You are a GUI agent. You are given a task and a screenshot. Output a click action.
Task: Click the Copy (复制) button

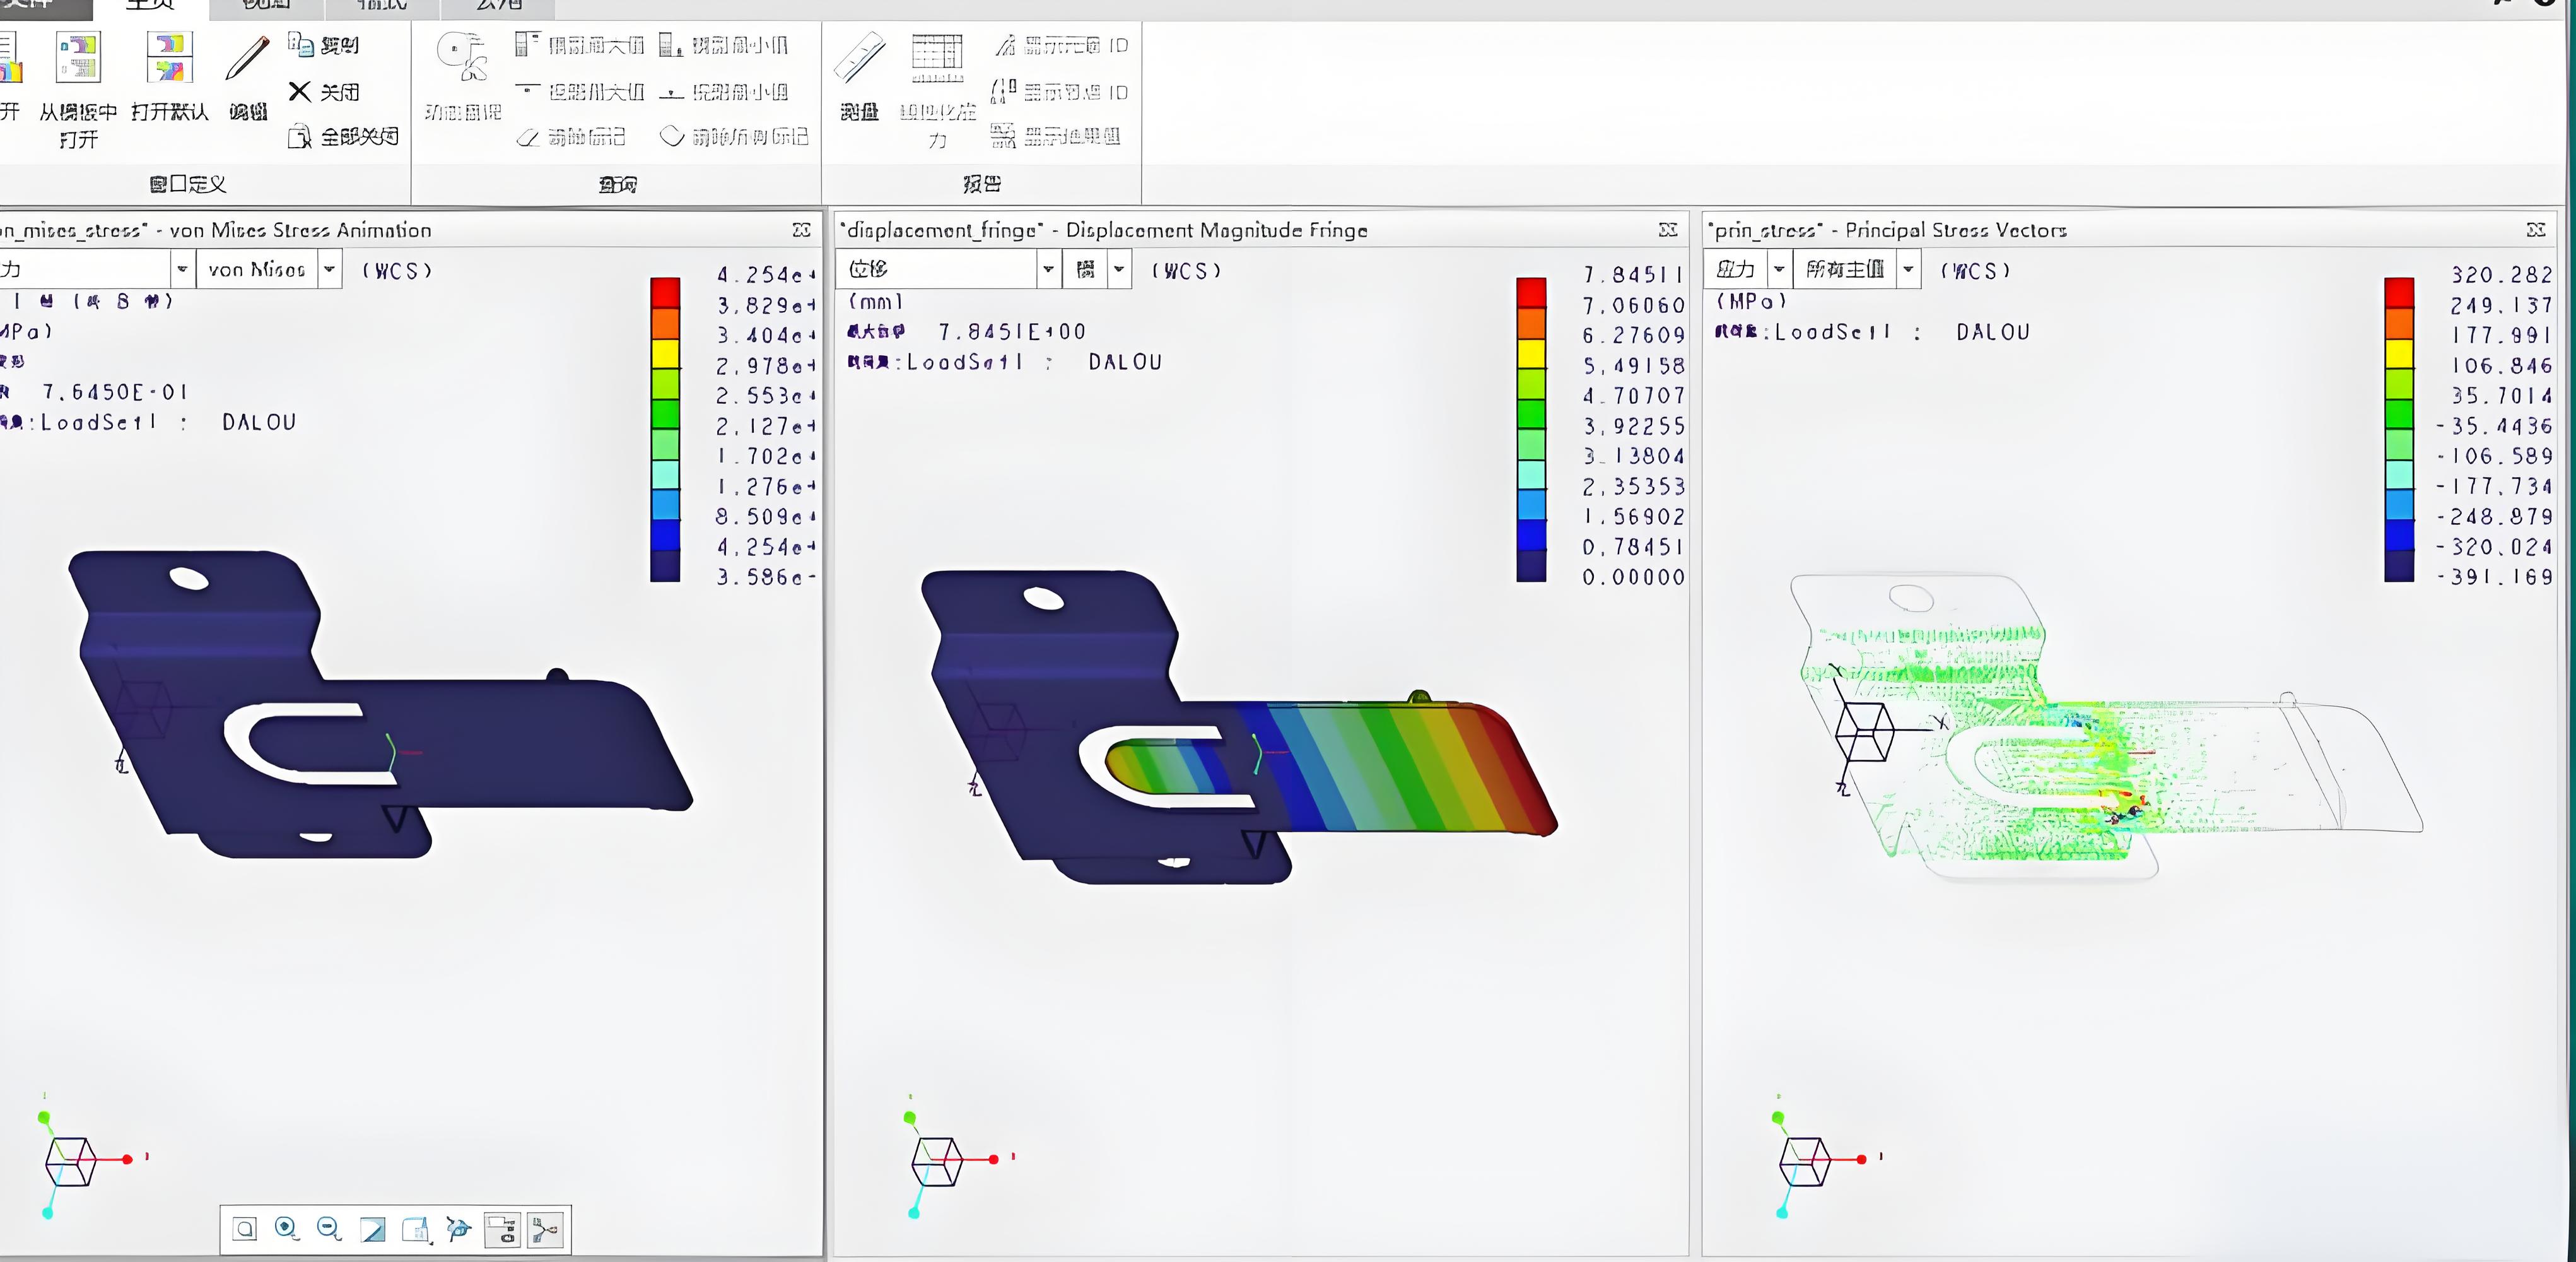[x=324, y=45]
